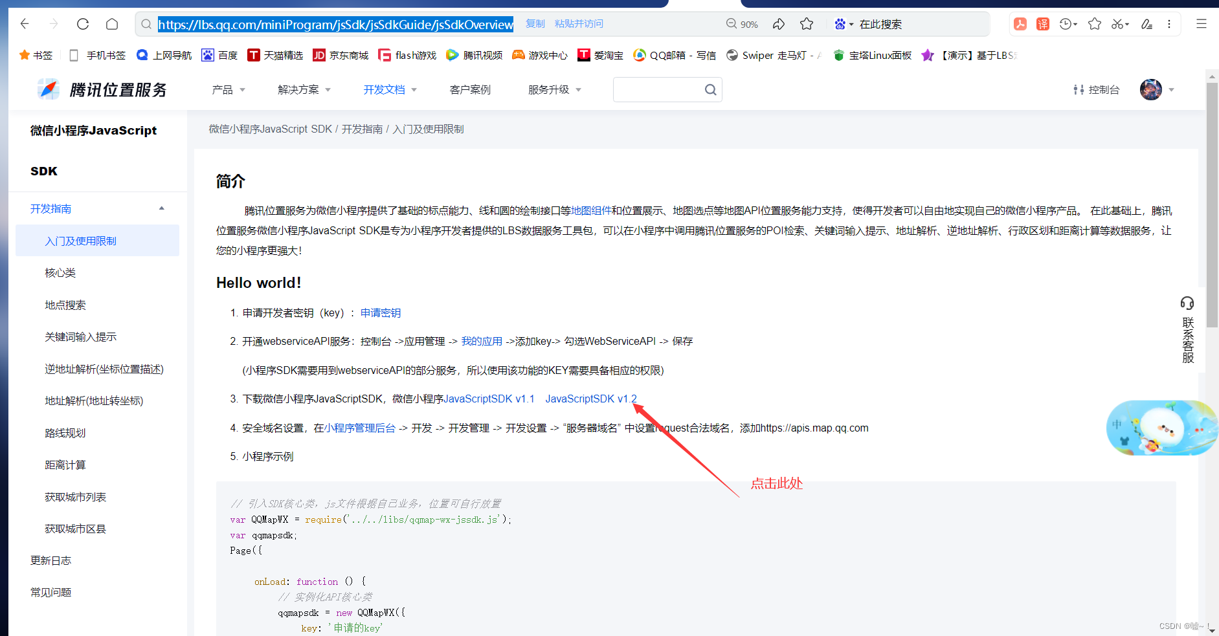
Task: Open the 京东商城 bookmark
Action: coord(341,55)
